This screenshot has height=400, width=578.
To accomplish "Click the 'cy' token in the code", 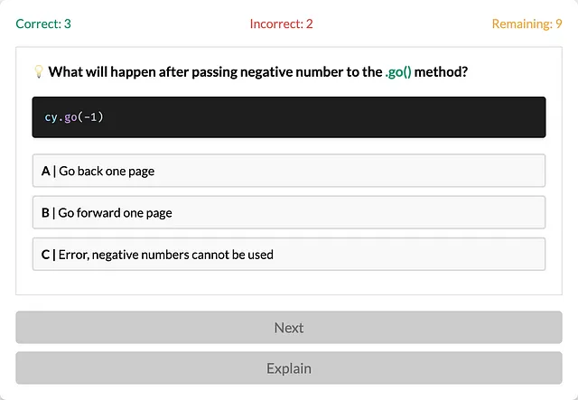I will [51, 117].
